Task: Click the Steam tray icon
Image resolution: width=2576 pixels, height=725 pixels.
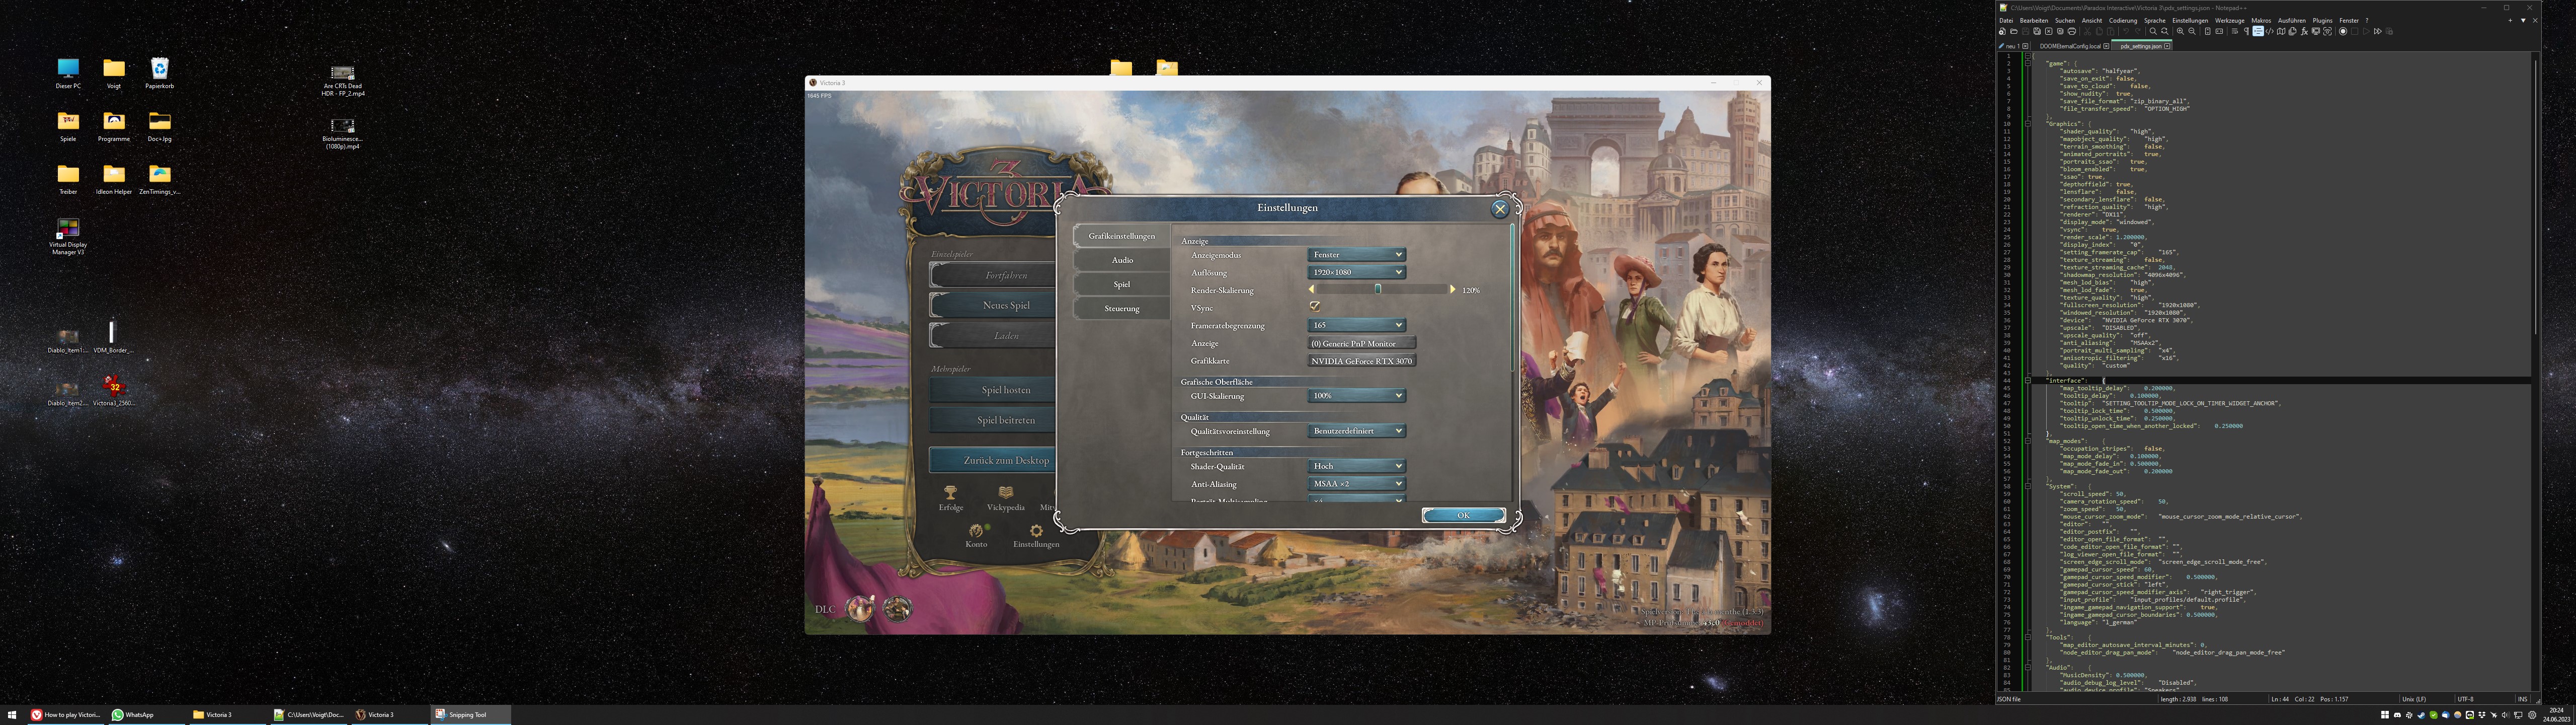Action: coord(2422,715)
